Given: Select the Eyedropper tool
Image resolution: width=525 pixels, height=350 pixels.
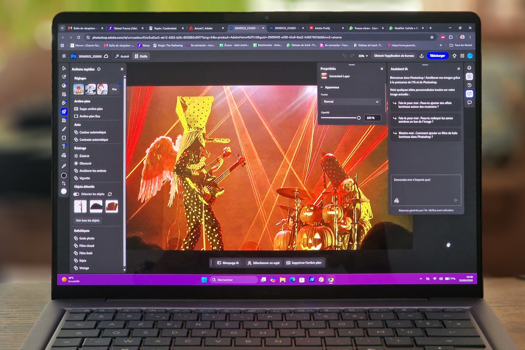Looking at the screenshot, I should pos(64,166).
